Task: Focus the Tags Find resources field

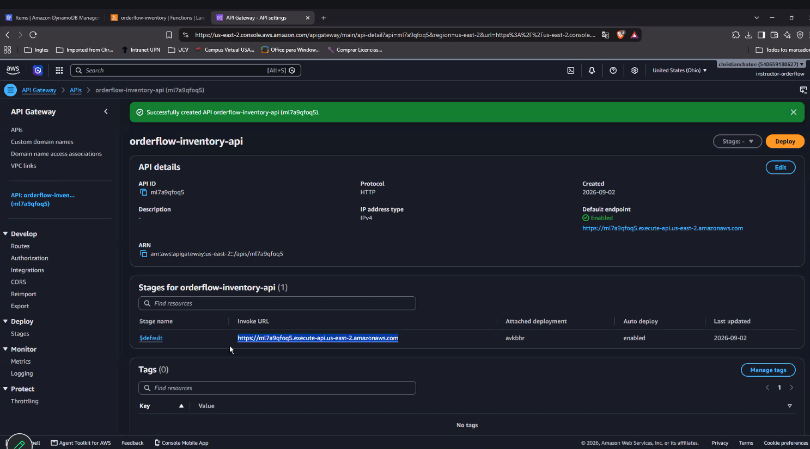Action: click(x=277, y=388)
